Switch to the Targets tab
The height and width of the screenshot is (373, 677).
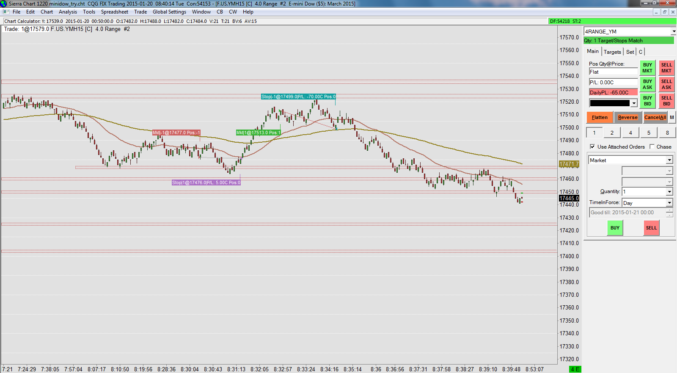click(612, 52)
